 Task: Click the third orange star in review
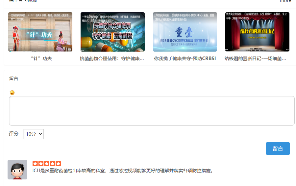[x=47, y=163]
